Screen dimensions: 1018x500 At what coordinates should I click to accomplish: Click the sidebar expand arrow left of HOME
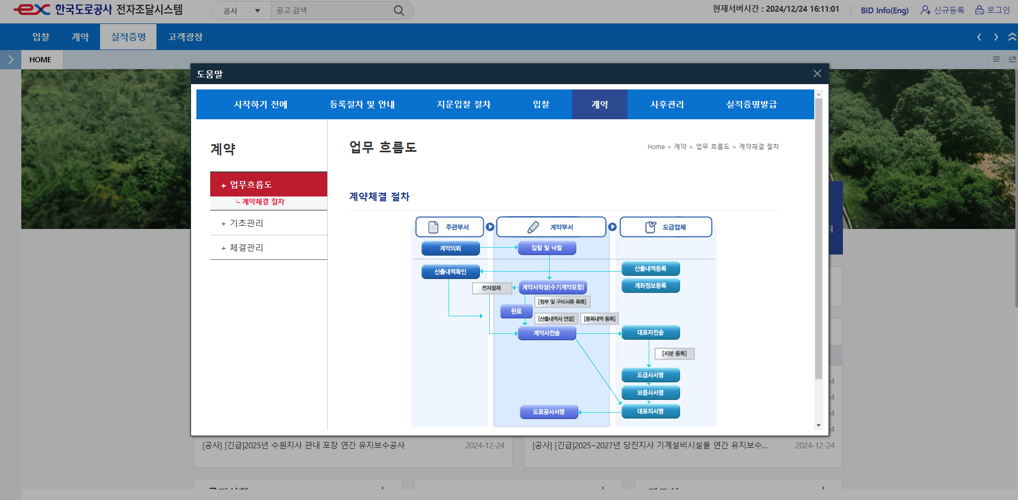10,59
